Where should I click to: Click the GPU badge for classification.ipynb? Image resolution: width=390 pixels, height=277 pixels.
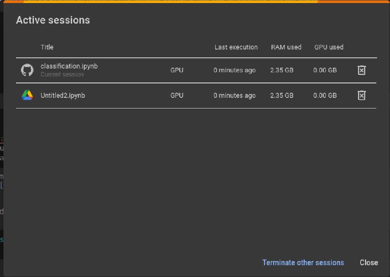(177, 70)
